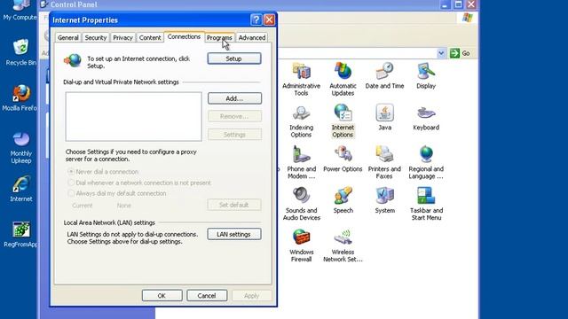The width and height of the screenshot is (568, 319).
Task: Switch to the Security tab
Action: pyautogui.click(x=96, y=37)
